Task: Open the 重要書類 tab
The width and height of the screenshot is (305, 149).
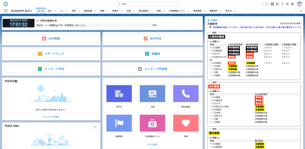Action: tap(197, 11)
